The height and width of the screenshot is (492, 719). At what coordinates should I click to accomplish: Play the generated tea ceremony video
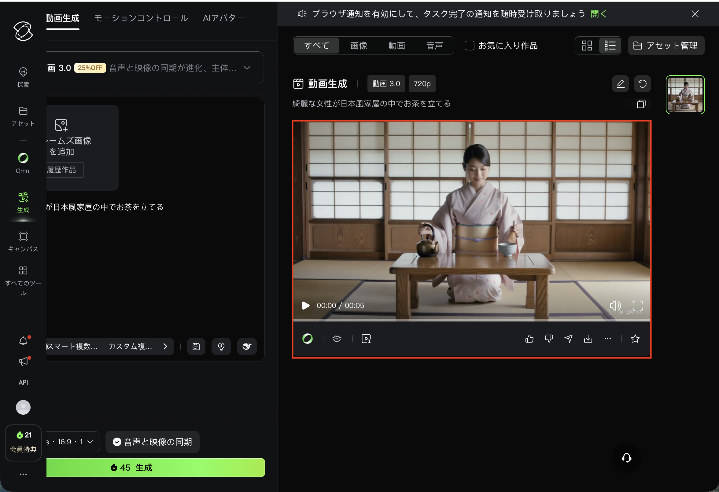(x=306, y=306)
